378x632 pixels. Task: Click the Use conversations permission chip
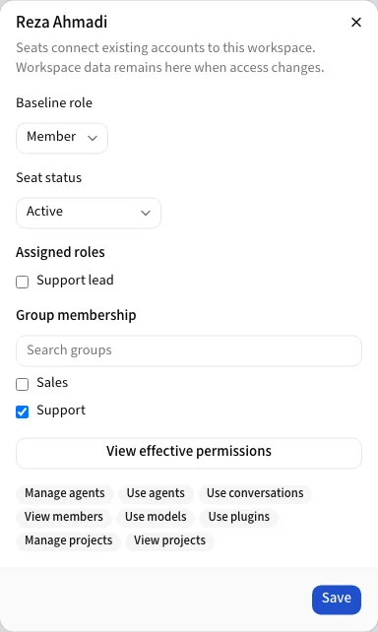(255, 493)
